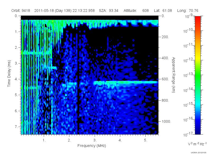211x158 pixels.
Task: Click the time delay tick label '1.'
Action: coord(16,32)
